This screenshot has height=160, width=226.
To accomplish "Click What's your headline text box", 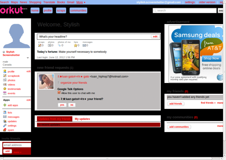I will pos(99,37).
